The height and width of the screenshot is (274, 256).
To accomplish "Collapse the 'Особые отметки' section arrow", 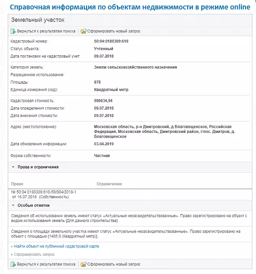I will click(13, 205).
